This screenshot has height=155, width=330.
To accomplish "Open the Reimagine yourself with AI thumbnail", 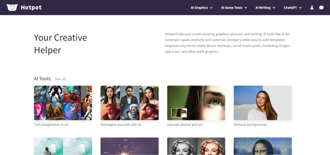I will point(130,103).
